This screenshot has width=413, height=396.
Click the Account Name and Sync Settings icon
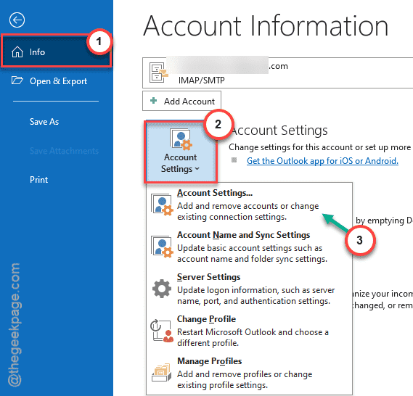click(162, 247)
